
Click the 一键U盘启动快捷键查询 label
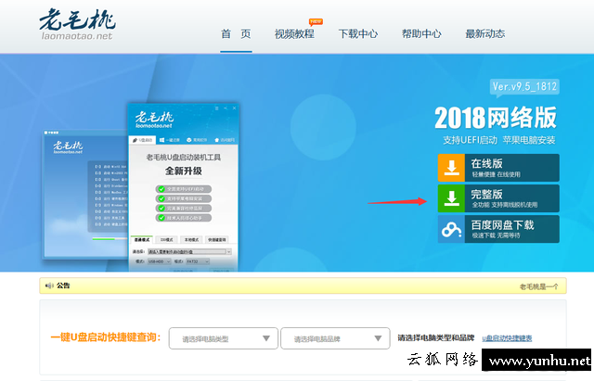point(106,337)
